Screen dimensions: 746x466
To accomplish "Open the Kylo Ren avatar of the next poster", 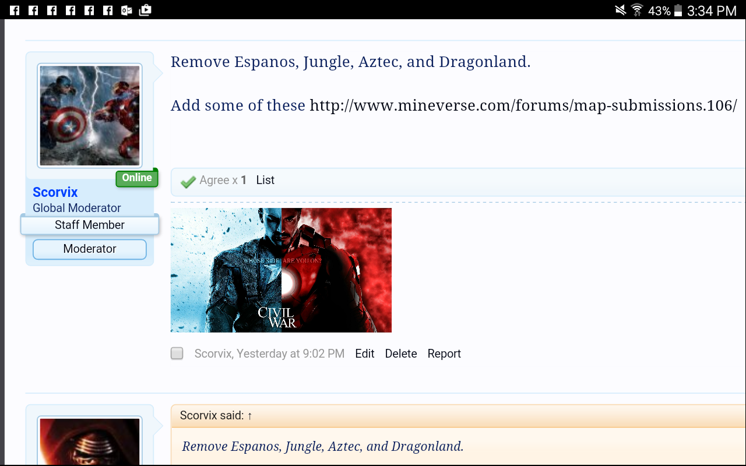I will point(90,441).
